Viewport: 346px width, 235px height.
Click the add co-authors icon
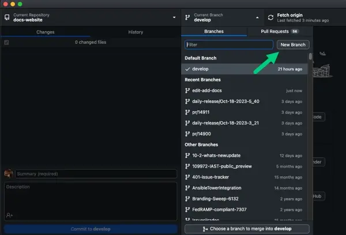click(10, 215)
